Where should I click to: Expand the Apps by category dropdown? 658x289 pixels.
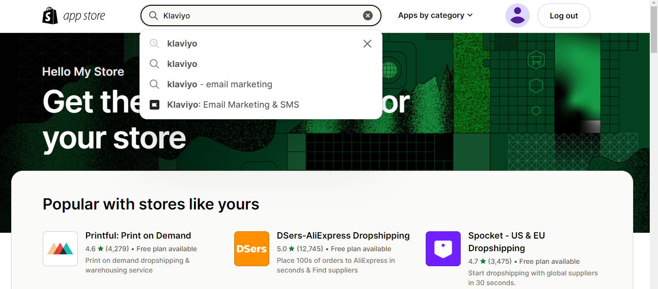tap(435, 16)
